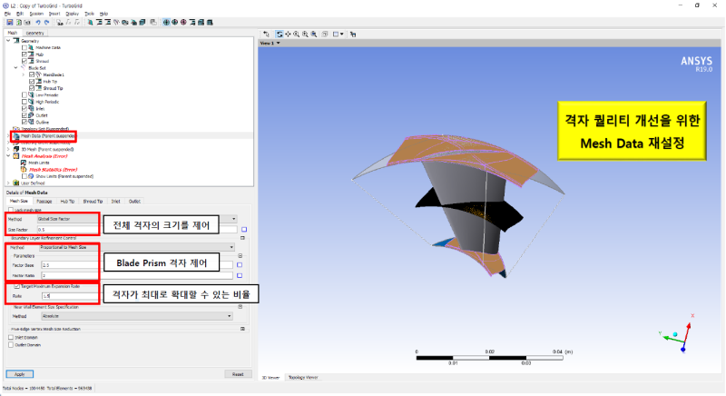Image resolution: width=726 pixels, height=396 pixels.
Task: Uncheck the Outlet visibility checkbox
Action: pyautogui.click(x=25, y=115)
